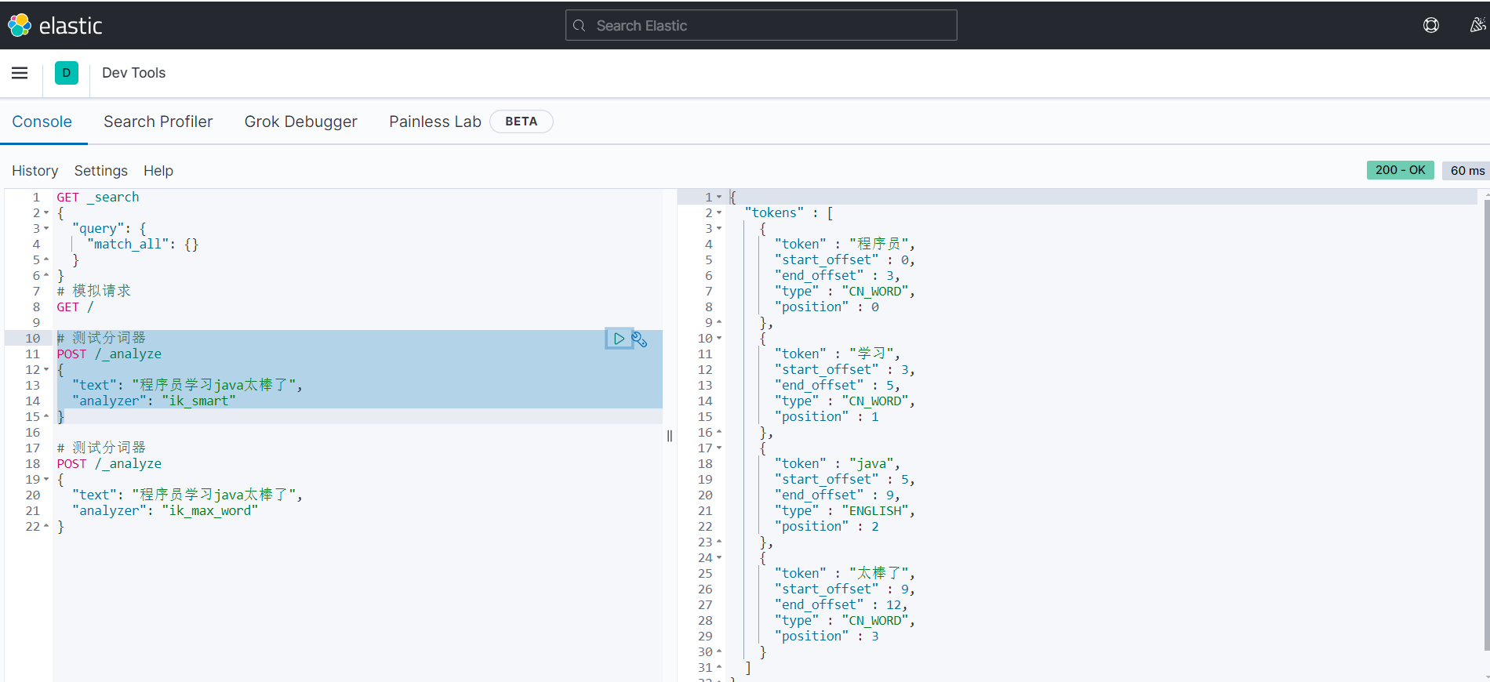The height and width of the screenshot is (682, 1490).
Task: Collapse editor fold arrow at line 19
Action: click(x=46, y=480)
